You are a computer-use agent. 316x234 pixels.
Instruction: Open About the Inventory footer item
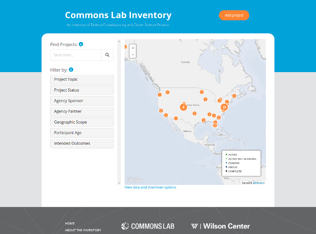tap(83, 230)
